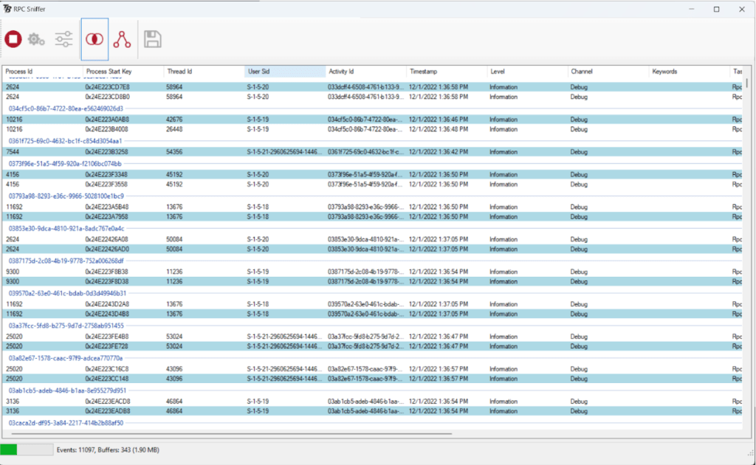The height and width of the screenshot is (465, 756).
Task: Click the vertical scrollbar on the right
Action: coord(746,83)
